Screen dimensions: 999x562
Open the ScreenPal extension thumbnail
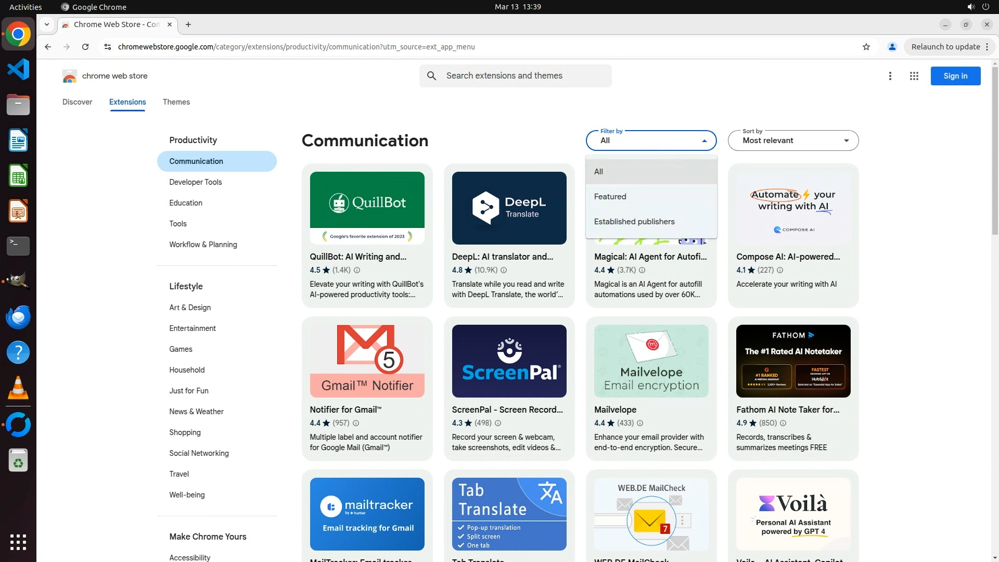point(509,361)
